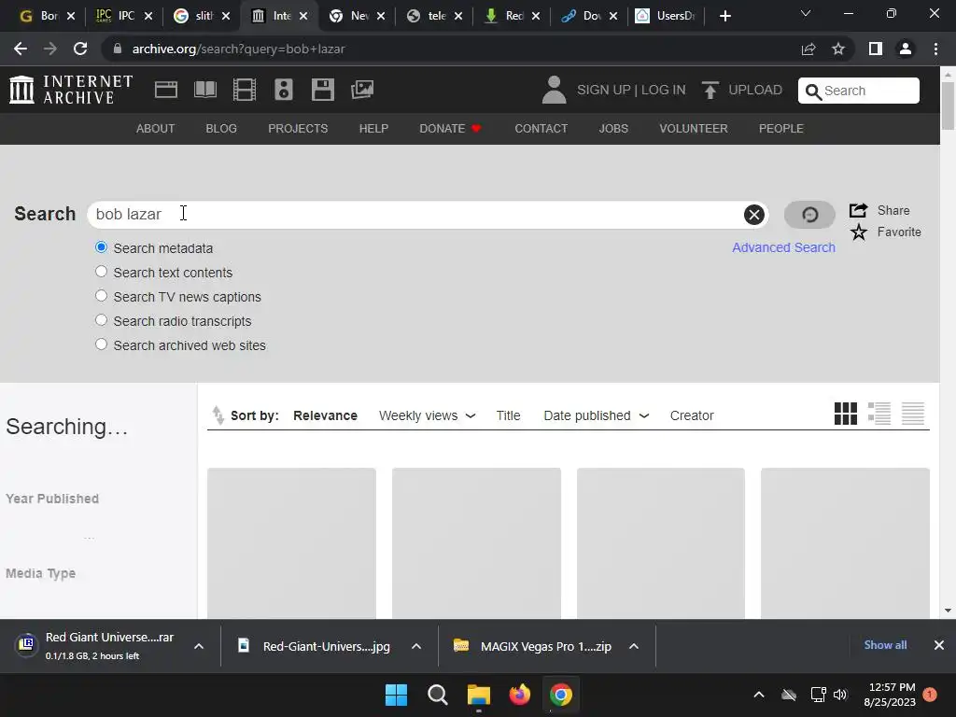Open Chrome profile menu
Screen dimensions: 956x717
point(906,49)
